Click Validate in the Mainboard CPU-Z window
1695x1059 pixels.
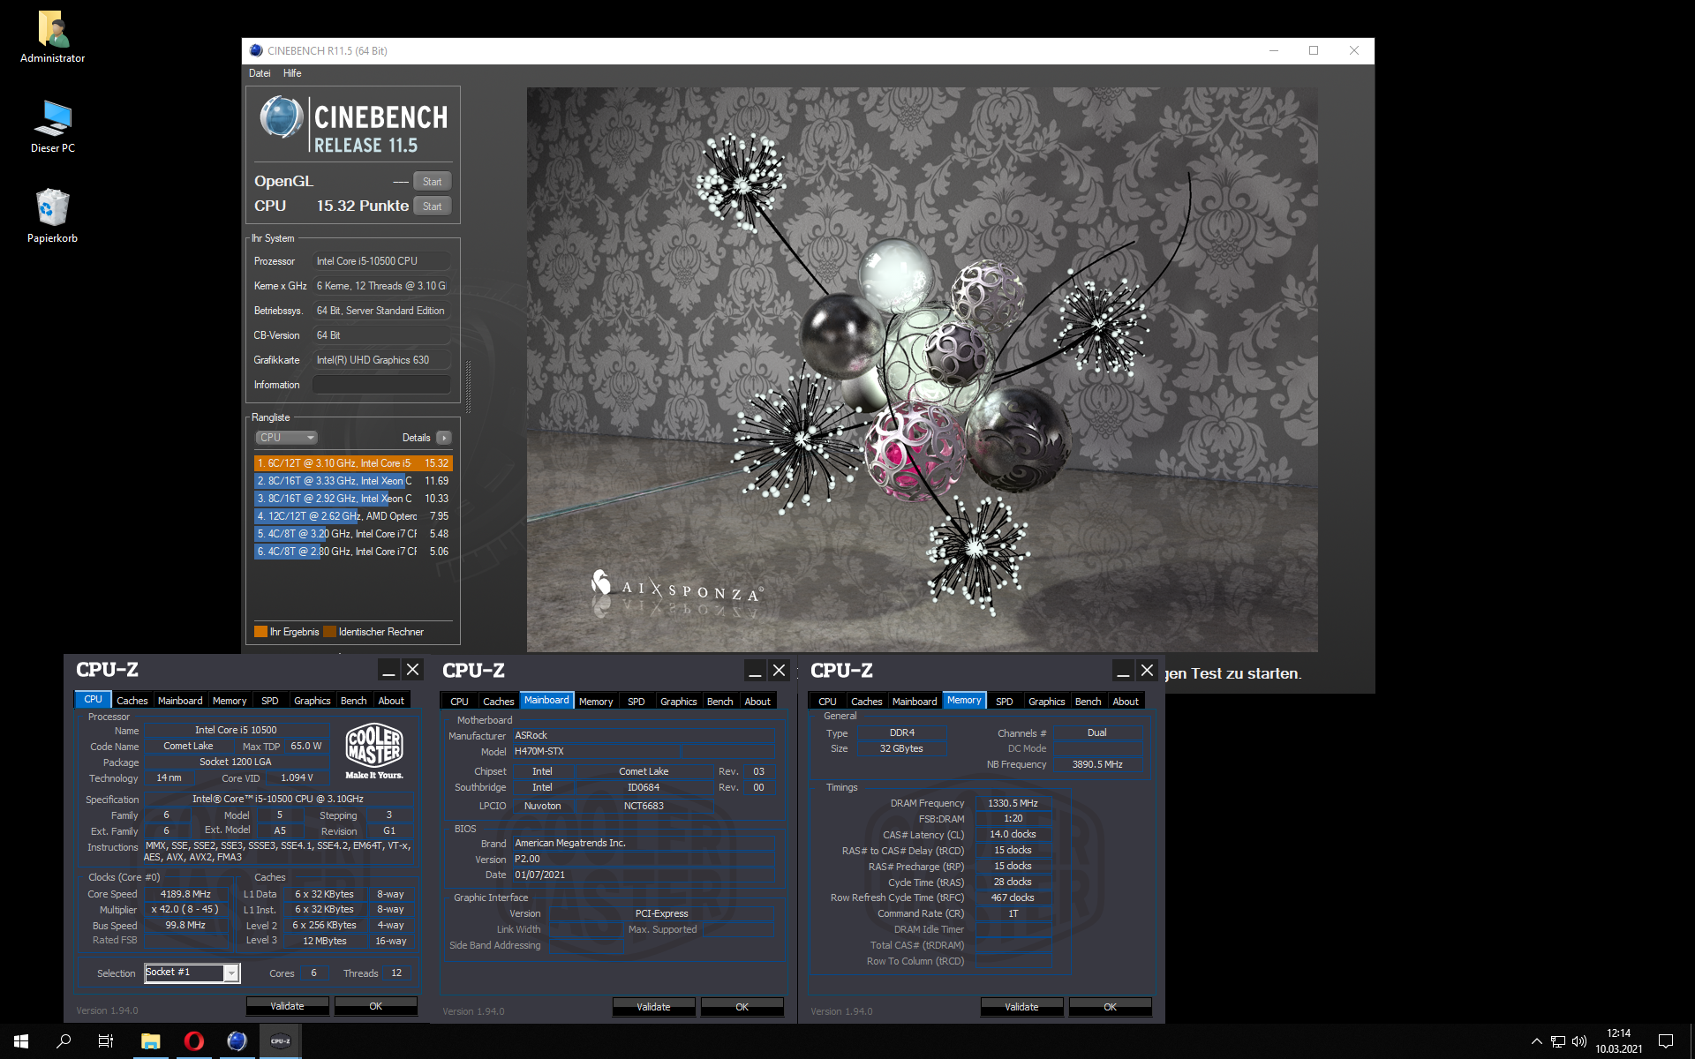(653, 1007)
